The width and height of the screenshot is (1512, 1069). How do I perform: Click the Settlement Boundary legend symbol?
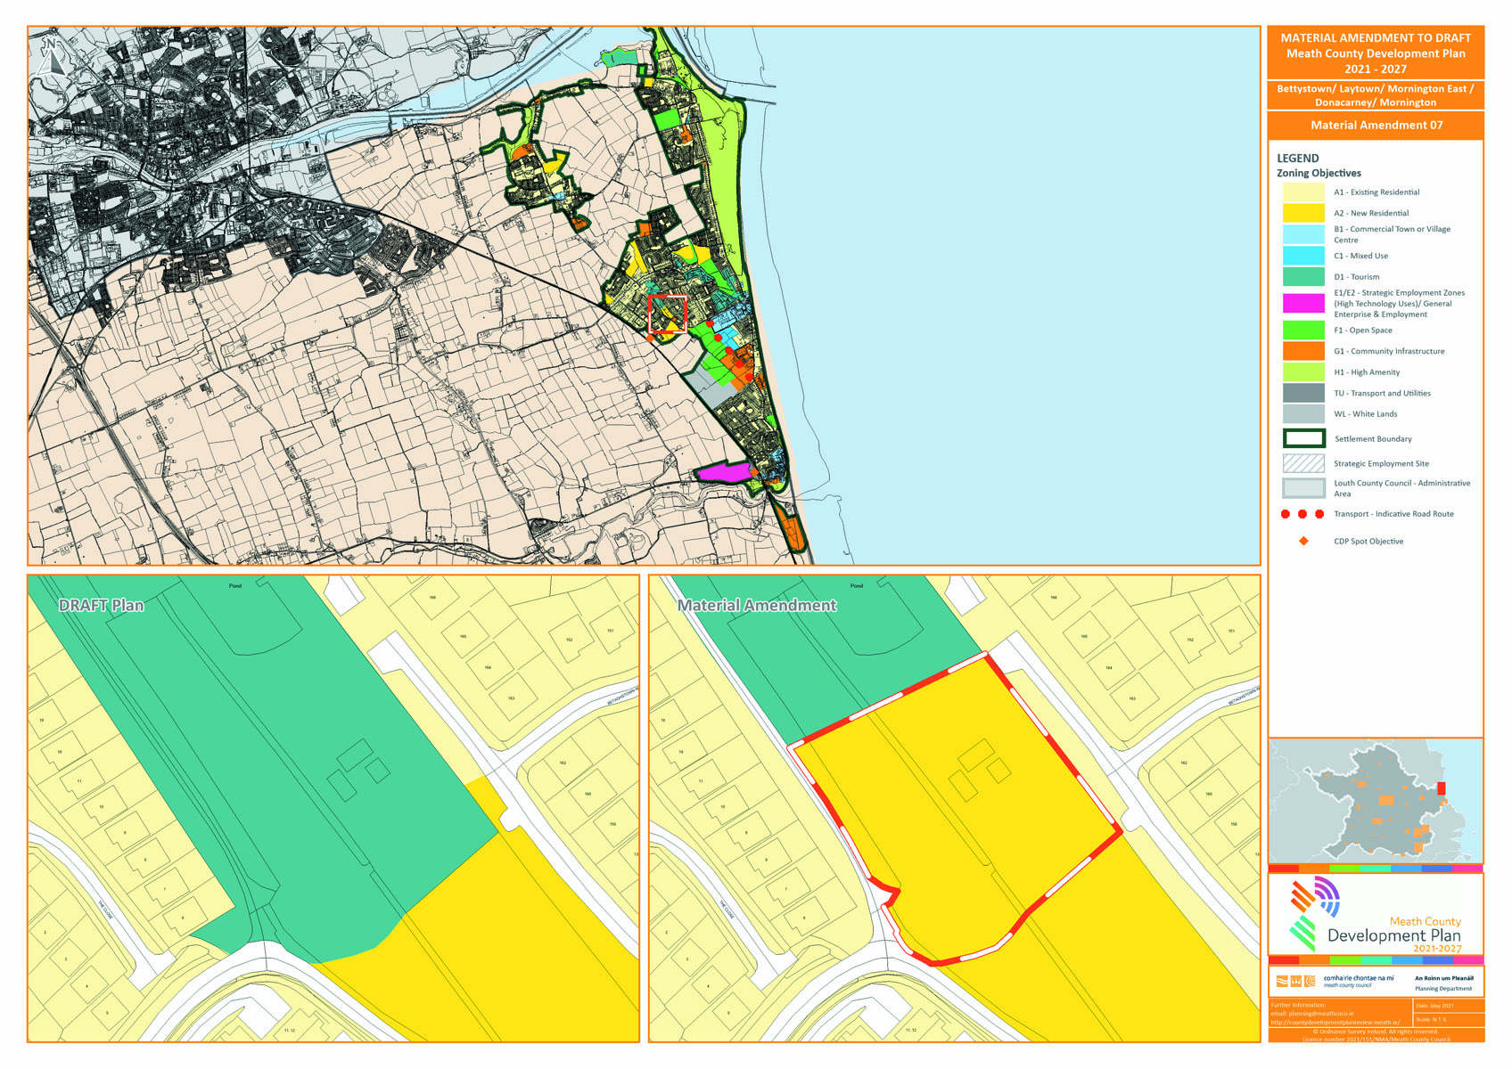tap(1303, 439)
